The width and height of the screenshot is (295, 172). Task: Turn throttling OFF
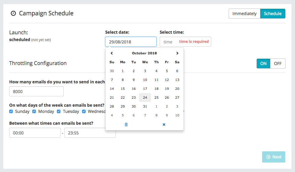278,64
